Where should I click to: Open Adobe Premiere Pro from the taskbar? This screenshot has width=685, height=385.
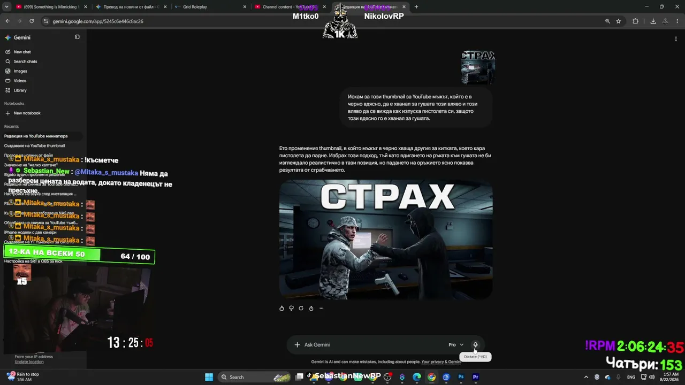tap(475, 377)
